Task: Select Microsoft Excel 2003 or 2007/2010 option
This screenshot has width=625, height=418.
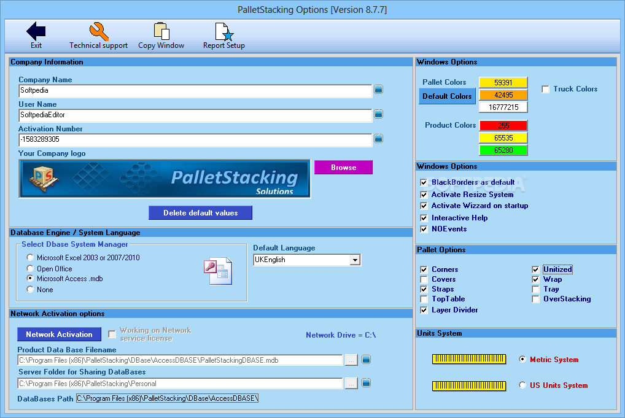Action: coord(30,257)
